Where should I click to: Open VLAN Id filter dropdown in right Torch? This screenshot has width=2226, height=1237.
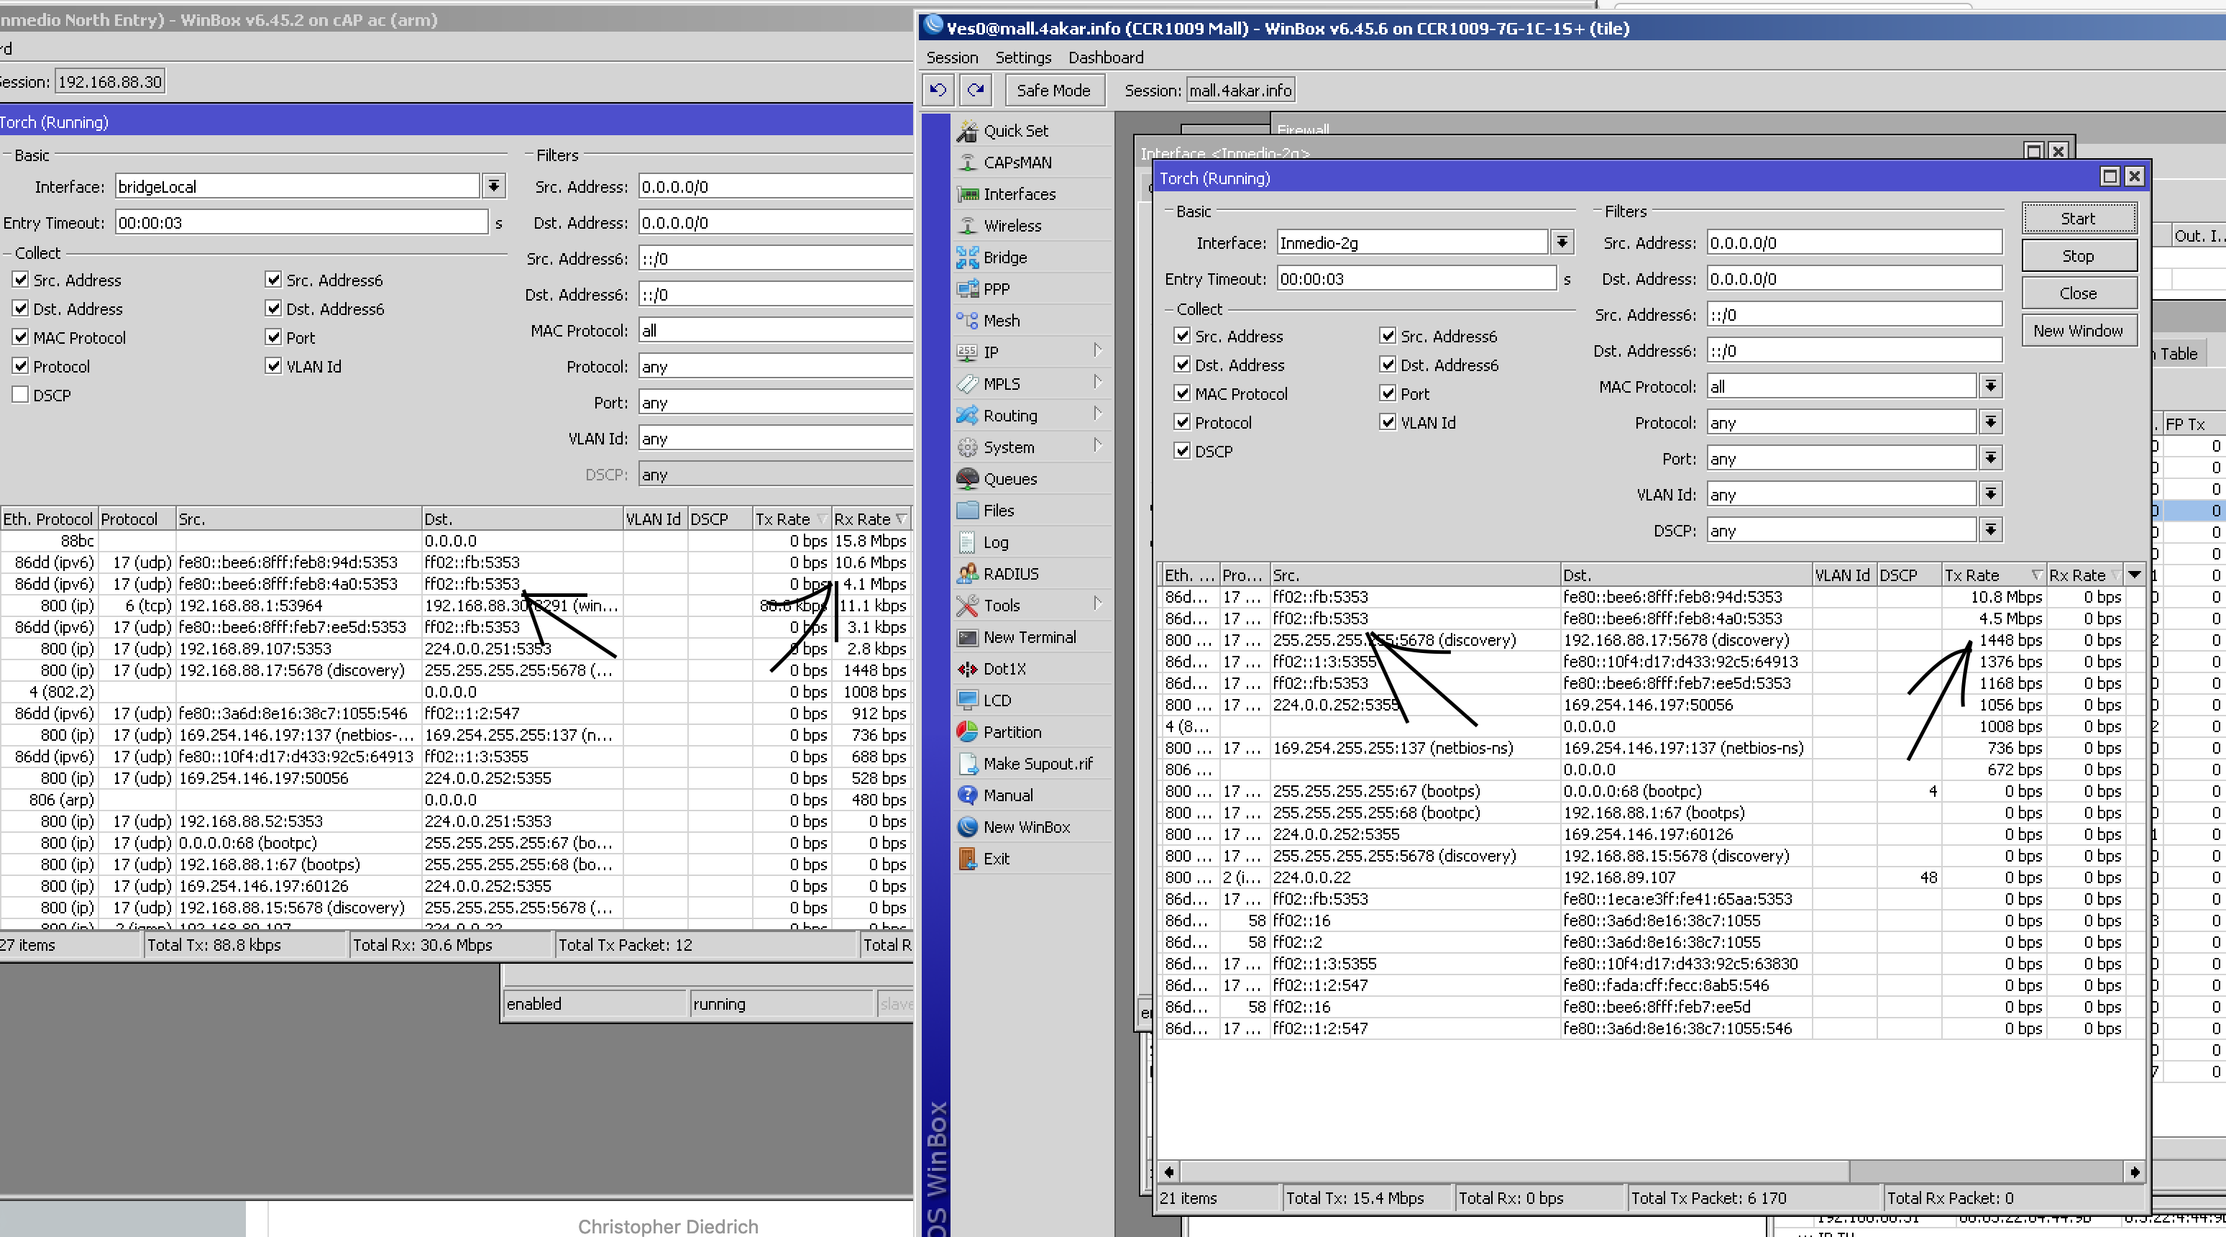click(x=1991, y=493)
